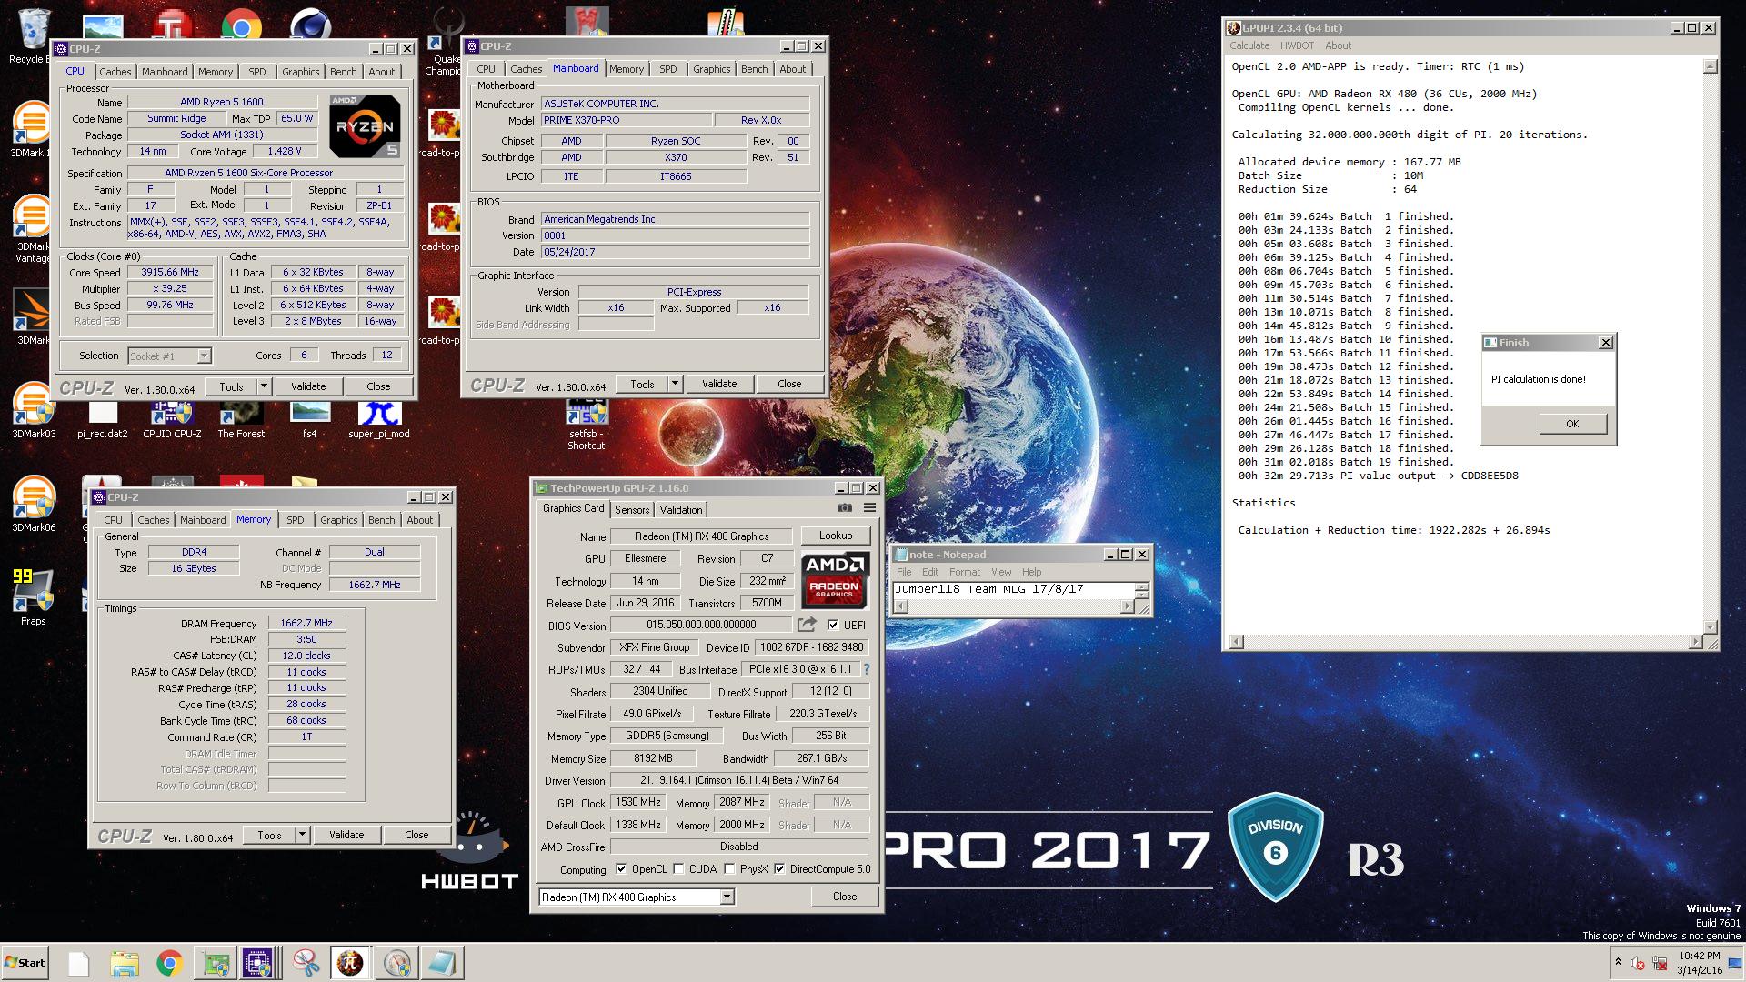Click Validate in CPU-Z CPU window

click(308, 386)
